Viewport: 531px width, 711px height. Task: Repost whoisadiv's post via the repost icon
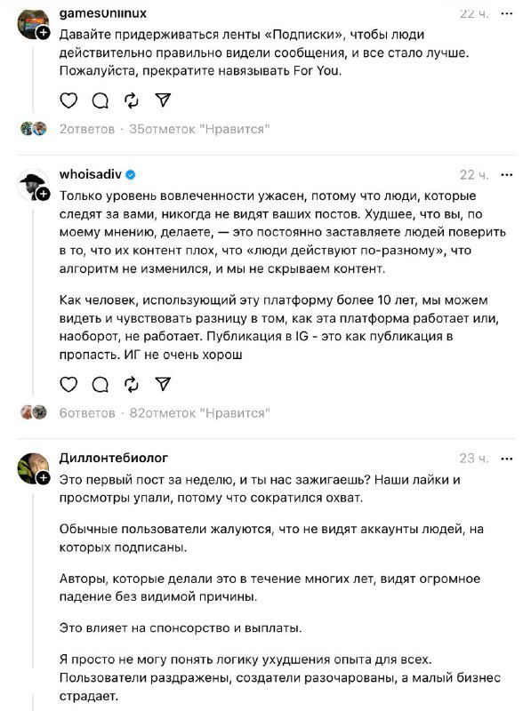coord(131,386)
